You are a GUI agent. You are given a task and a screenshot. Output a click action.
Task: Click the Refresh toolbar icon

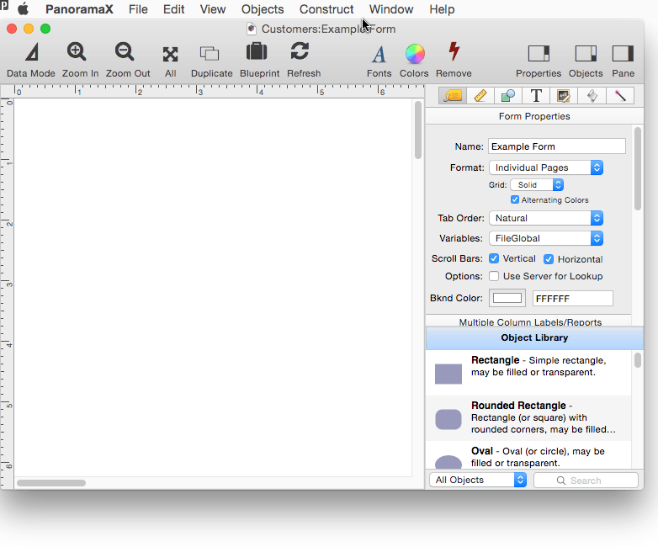click(x=300, y=51)
